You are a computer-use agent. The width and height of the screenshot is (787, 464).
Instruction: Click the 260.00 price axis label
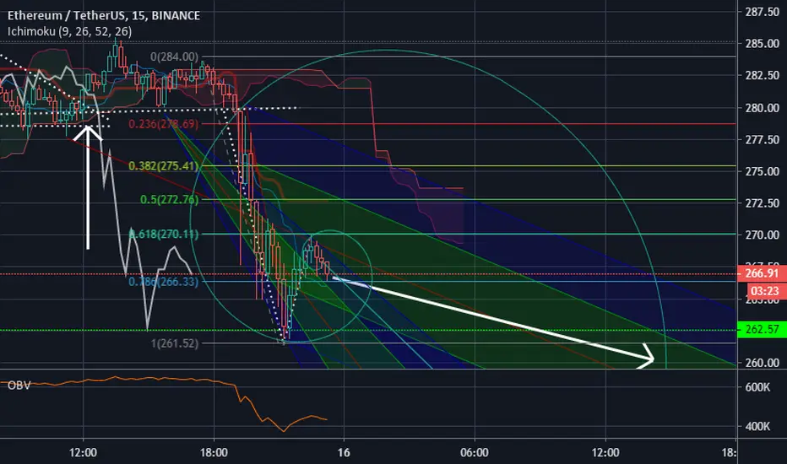pyautogui.click(x=762, y=362)
